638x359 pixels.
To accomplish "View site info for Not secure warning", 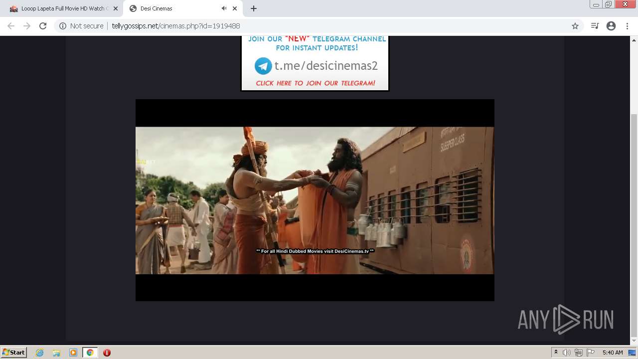I will [81, 26].
